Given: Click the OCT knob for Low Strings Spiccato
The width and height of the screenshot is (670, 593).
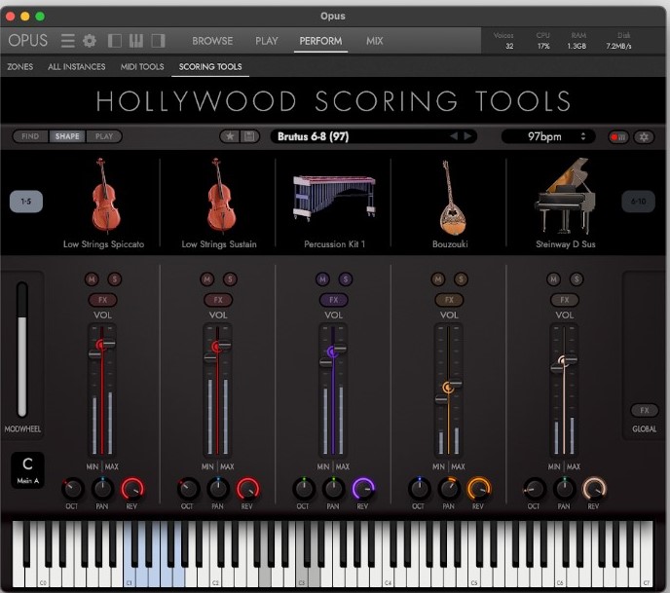Looking at the screenshot, I should click(73, 489).
